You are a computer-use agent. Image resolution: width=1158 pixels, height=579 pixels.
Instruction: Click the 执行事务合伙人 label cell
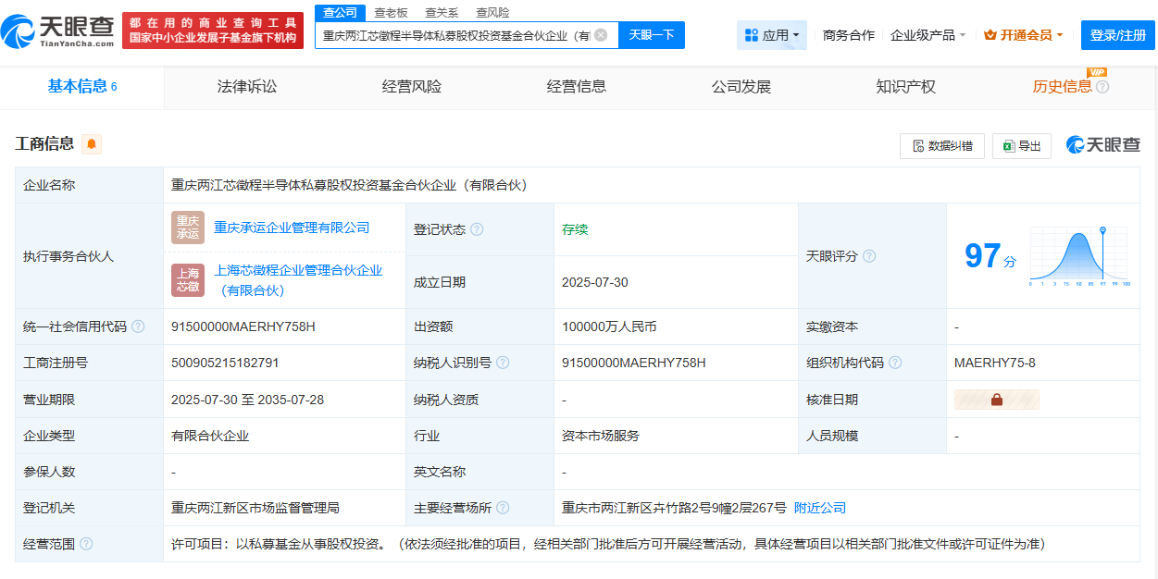(89, 256)
